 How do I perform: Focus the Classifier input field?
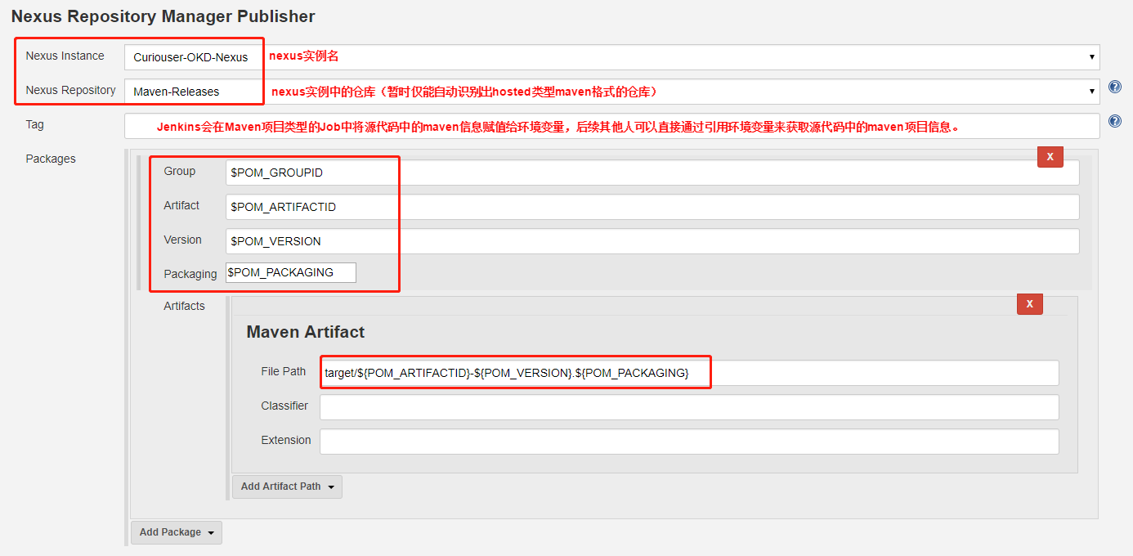click(x=689, y=407)
